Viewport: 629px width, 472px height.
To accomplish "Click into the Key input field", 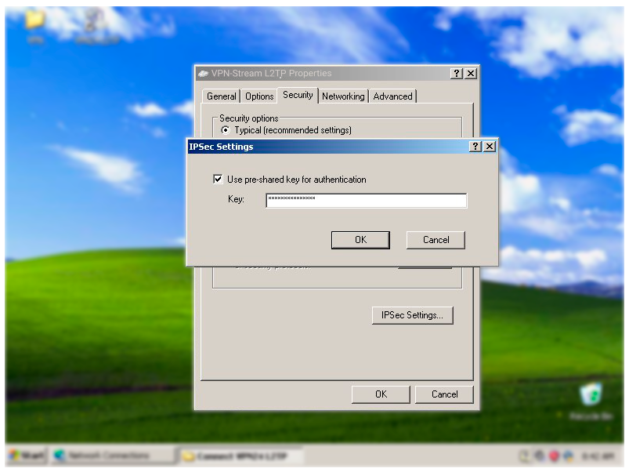I will click(x=367, y=201).
